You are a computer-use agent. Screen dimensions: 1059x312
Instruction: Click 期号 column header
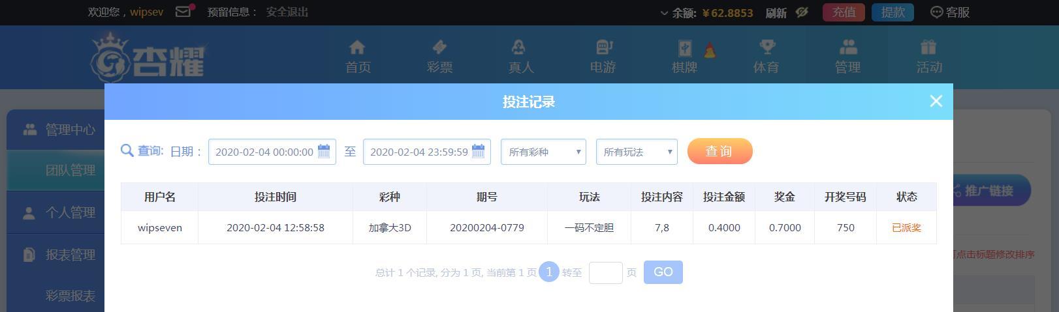pos(487,197)
